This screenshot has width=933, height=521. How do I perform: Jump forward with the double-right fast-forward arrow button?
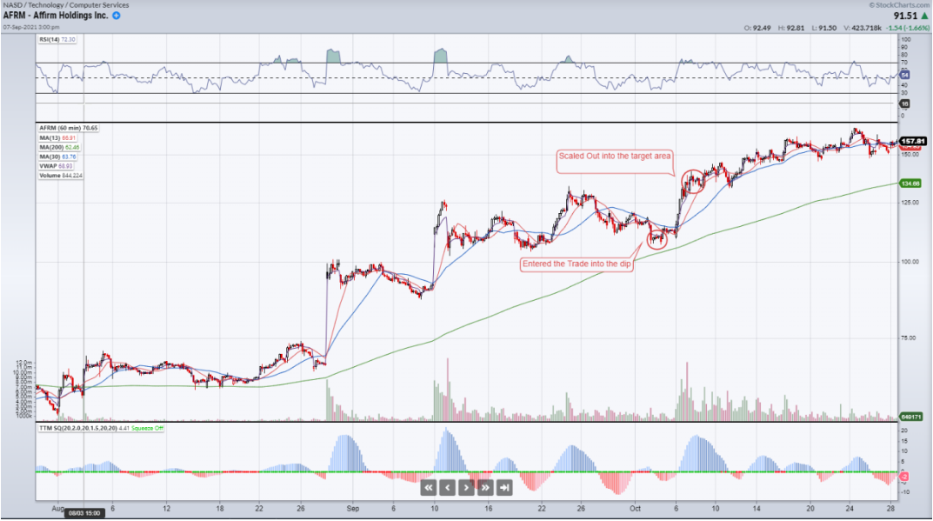(x=485, y=488)
